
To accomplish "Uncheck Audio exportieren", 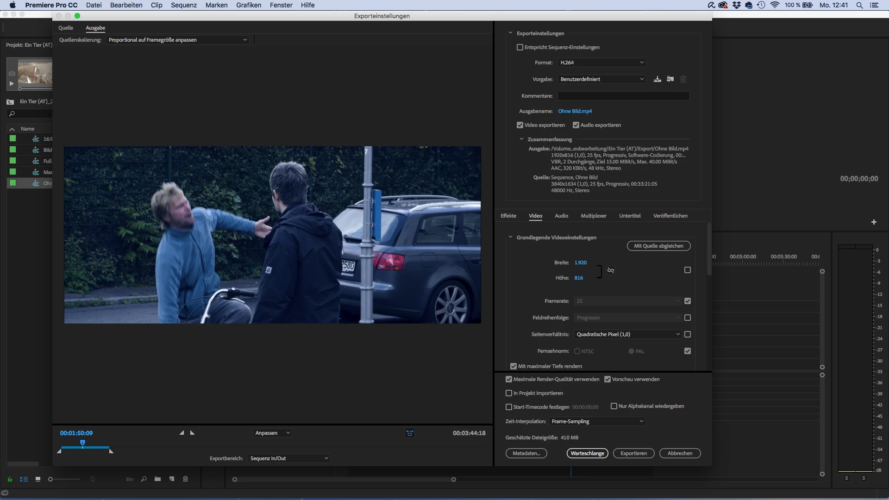I will tap(576, 125).
